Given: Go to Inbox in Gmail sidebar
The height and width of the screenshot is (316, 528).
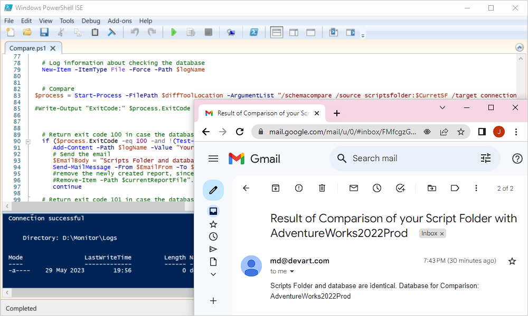Looking at the screenshot, I should (x=213, y=211).
